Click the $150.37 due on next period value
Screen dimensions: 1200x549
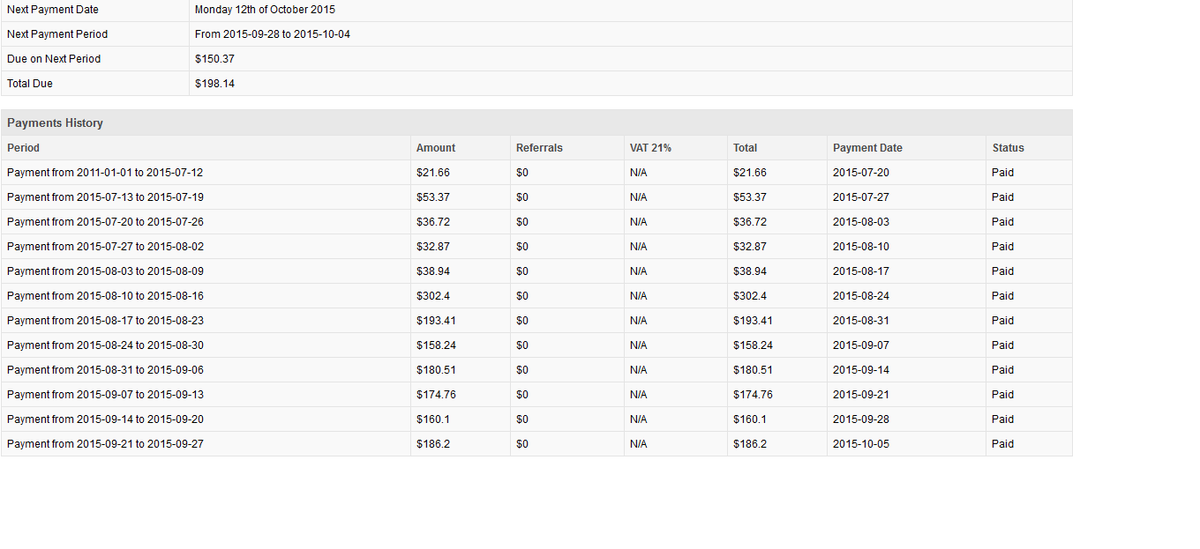coord(214,59)
